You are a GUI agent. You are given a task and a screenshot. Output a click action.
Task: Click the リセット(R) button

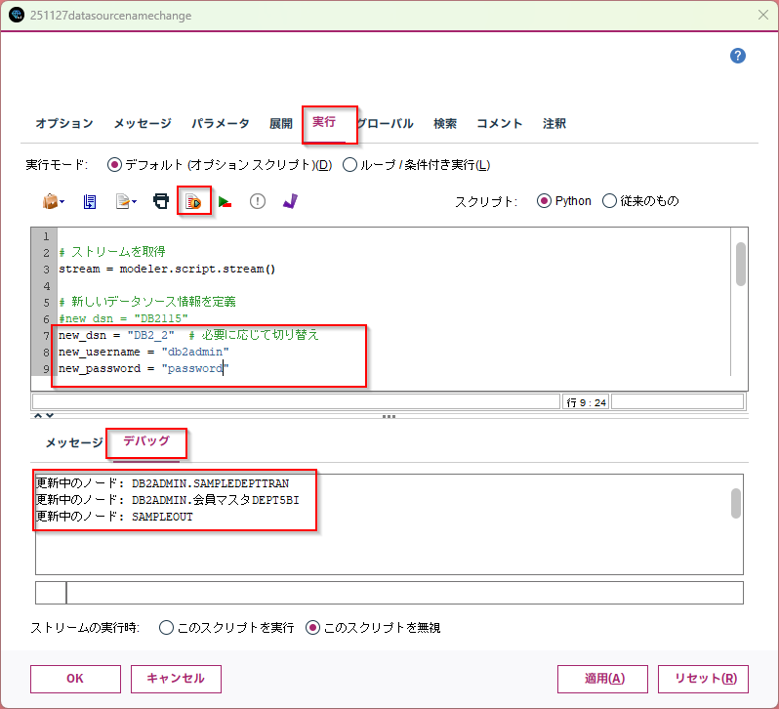703,679
